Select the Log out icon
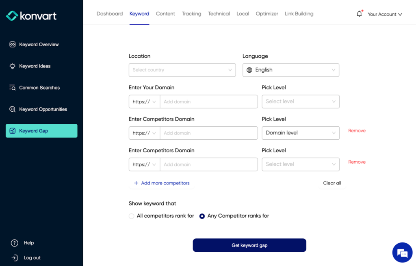416x266 pixels. 15,257
